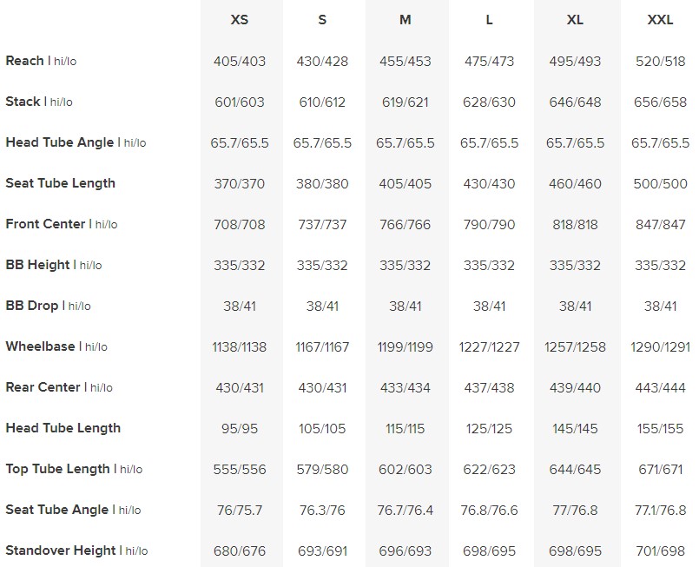The height and width of the screenshot is (567, 699).
Task: Click the Wheelbase row label
Action: point(40,346)
